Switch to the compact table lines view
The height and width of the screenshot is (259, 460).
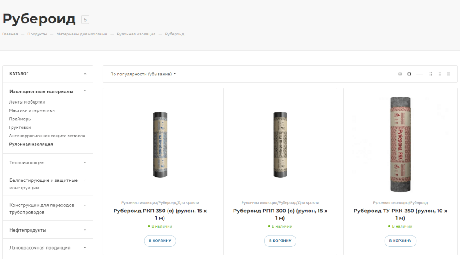click(x=448, y=74)
